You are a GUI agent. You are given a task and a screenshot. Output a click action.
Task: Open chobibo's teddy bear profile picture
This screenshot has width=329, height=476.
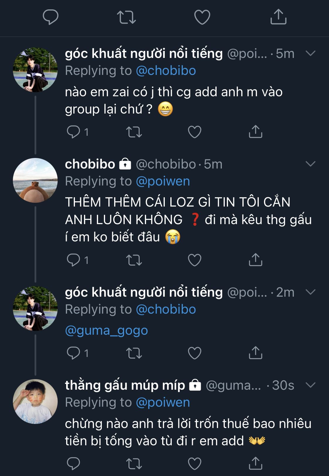click(x=35, y=180)
